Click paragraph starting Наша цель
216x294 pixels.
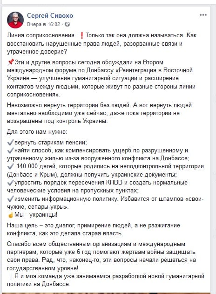tap(94, 229)
